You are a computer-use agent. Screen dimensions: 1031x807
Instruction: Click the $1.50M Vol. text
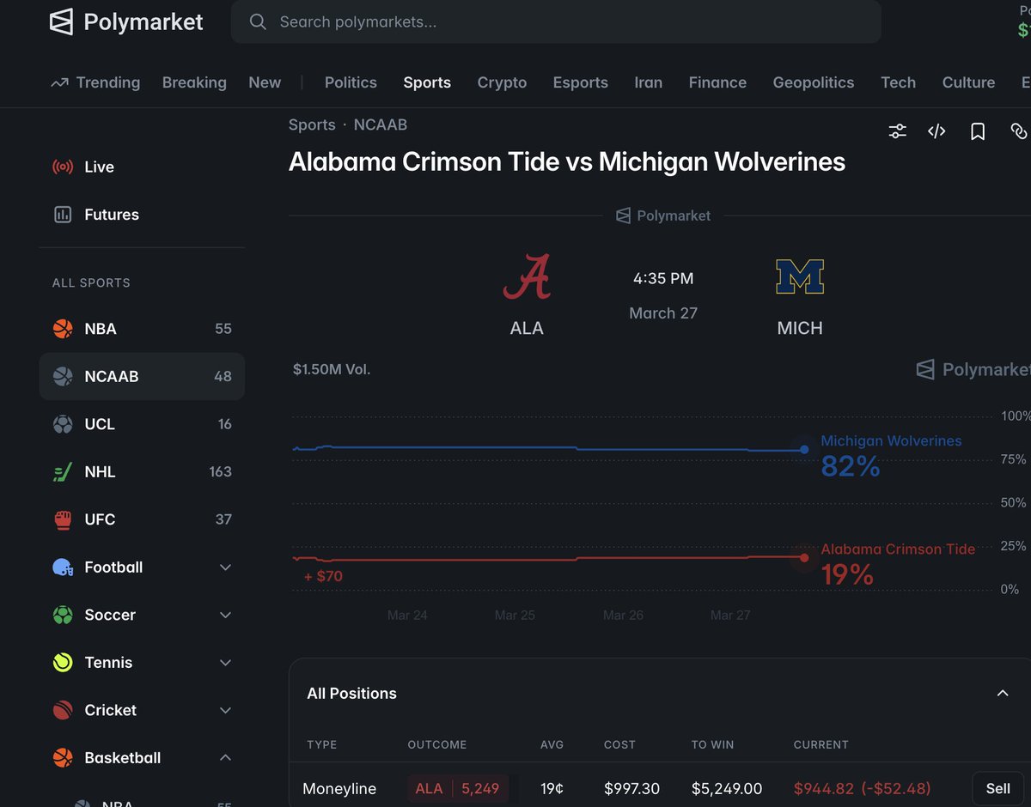click(332, 369)
